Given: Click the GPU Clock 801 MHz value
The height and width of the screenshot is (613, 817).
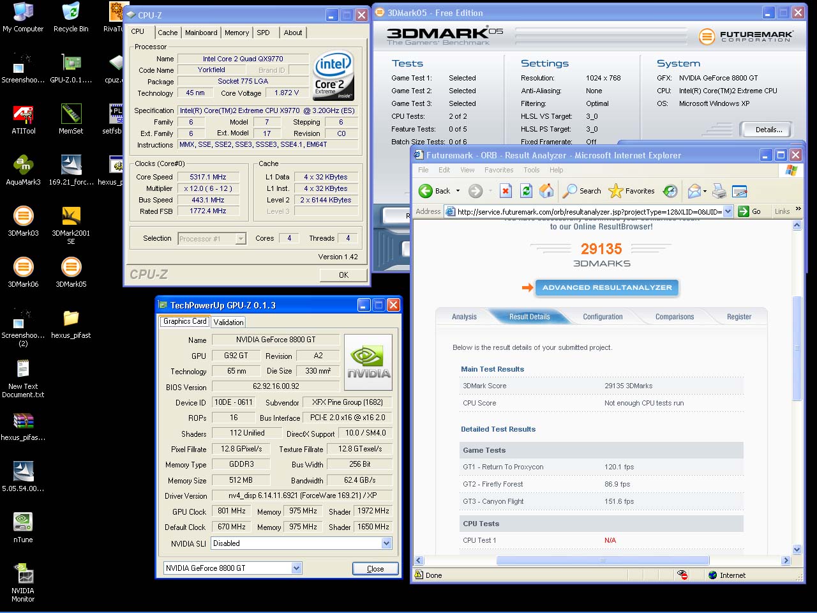Looking at the screenshot, I should (x=232, y=511).
